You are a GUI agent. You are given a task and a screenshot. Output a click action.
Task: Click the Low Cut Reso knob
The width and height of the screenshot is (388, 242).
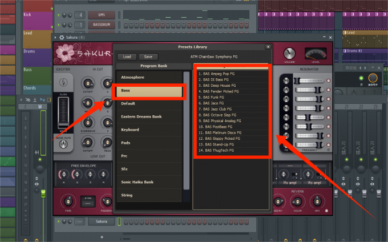point(107,142)
